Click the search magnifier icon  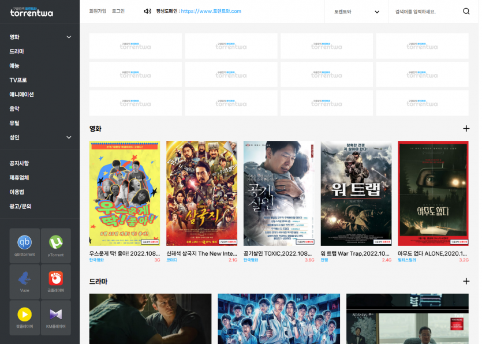[466, 12]
